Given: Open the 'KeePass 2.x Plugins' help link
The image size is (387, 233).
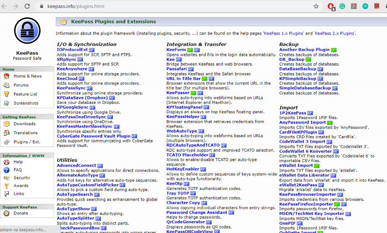Looking at the screenshot, I should tap(335, 33).
